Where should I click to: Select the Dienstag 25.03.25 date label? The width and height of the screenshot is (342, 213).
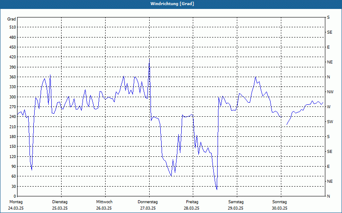pos(60,205)
